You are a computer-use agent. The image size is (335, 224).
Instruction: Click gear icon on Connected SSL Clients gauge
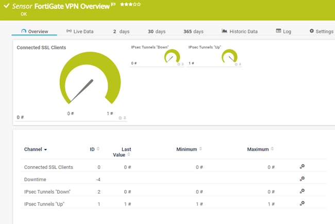pyautogui.click(x=120, y=118)
